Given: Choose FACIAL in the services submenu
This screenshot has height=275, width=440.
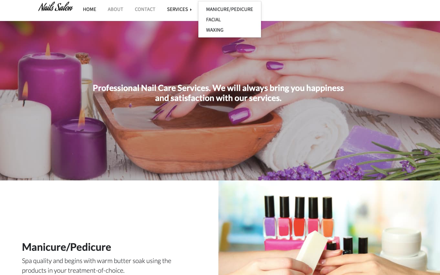Looking at the screenshot, I should (214, 20).
